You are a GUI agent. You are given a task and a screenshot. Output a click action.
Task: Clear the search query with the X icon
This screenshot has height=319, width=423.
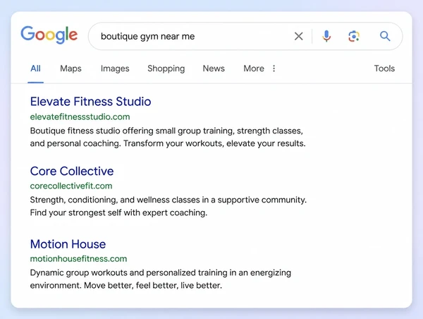tap(299, 36)
